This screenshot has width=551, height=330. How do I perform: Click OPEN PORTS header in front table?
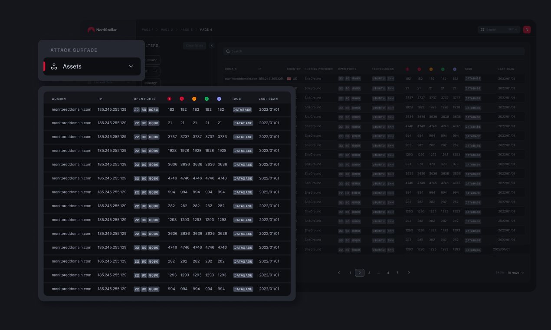pyautogui.click(x=144, y=99)
